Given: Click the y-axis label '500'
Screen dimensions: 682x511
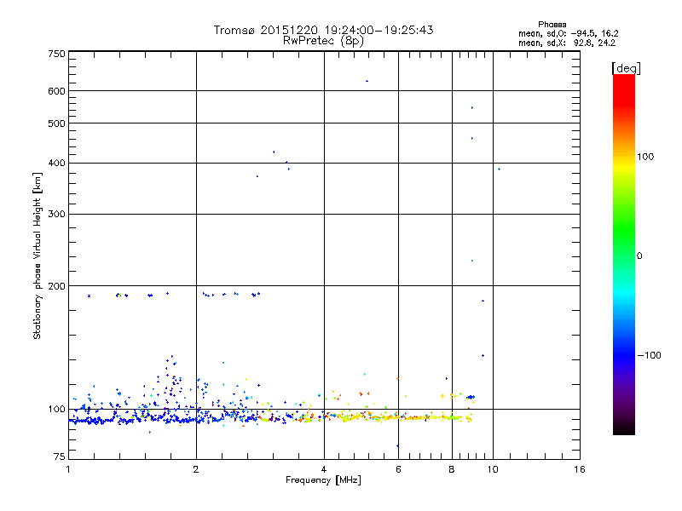Looking at the screenshot, I should (56, 123).
